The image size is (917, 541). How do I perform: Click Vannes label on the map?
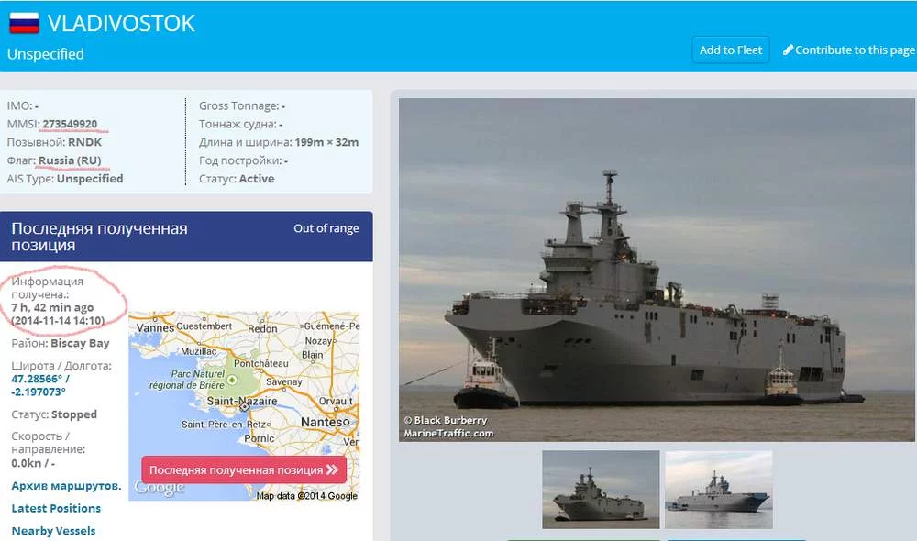[x=155, y=327]
